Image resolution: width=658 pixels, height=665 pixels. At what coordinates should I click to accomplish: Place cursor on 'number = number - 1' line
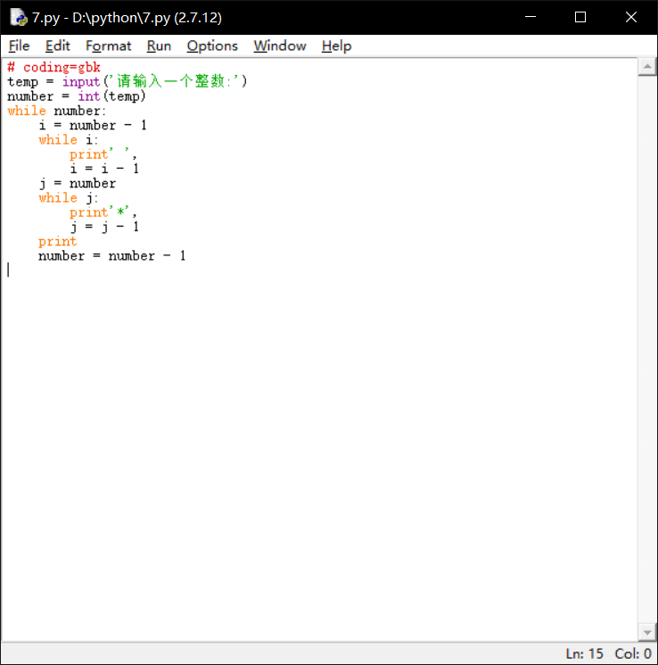point(111,256)
